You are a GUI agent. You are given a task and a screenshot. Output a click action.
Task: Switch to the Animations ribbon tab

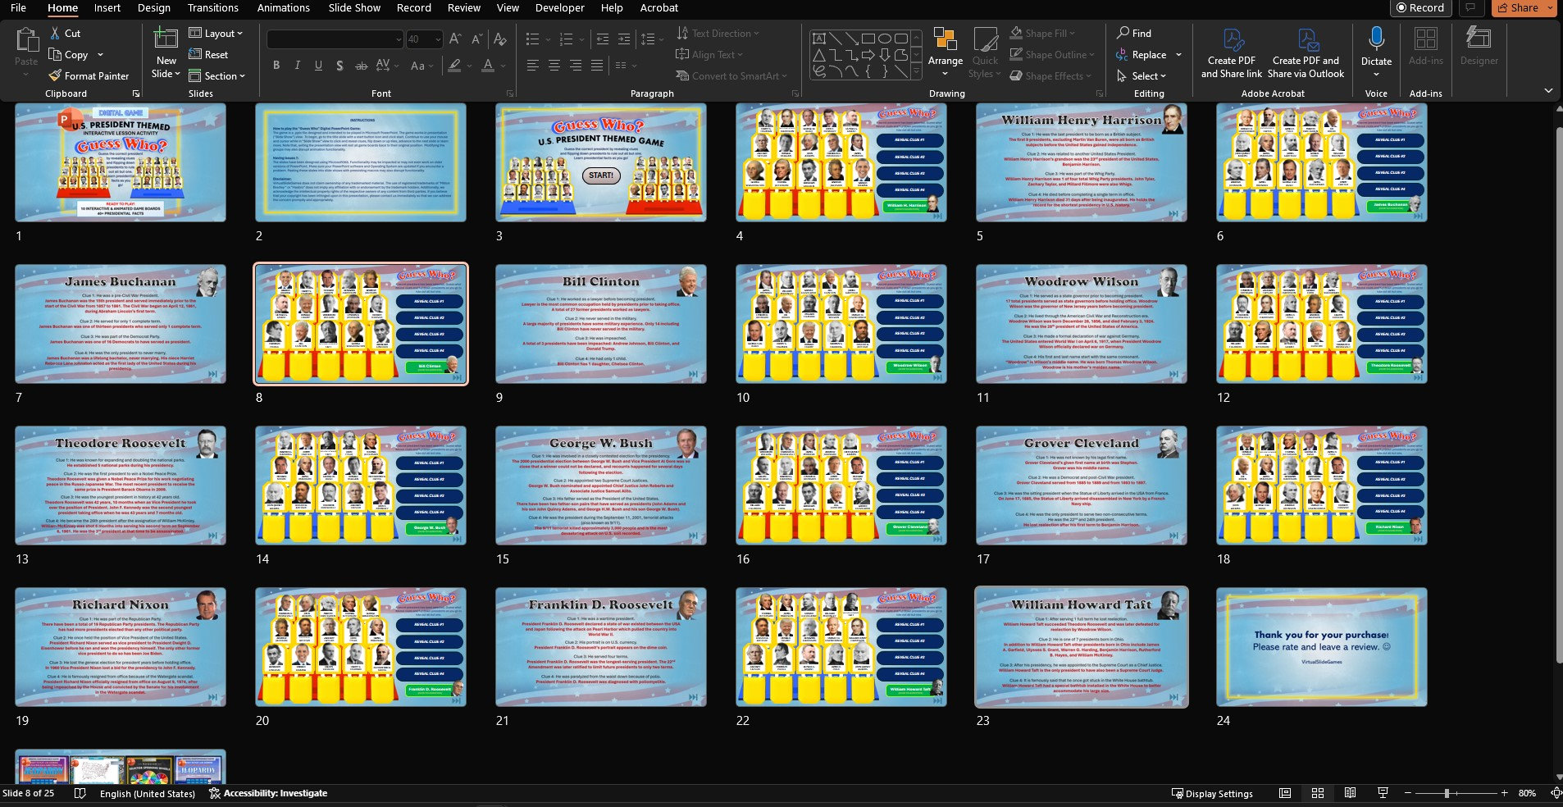[284, 7]
